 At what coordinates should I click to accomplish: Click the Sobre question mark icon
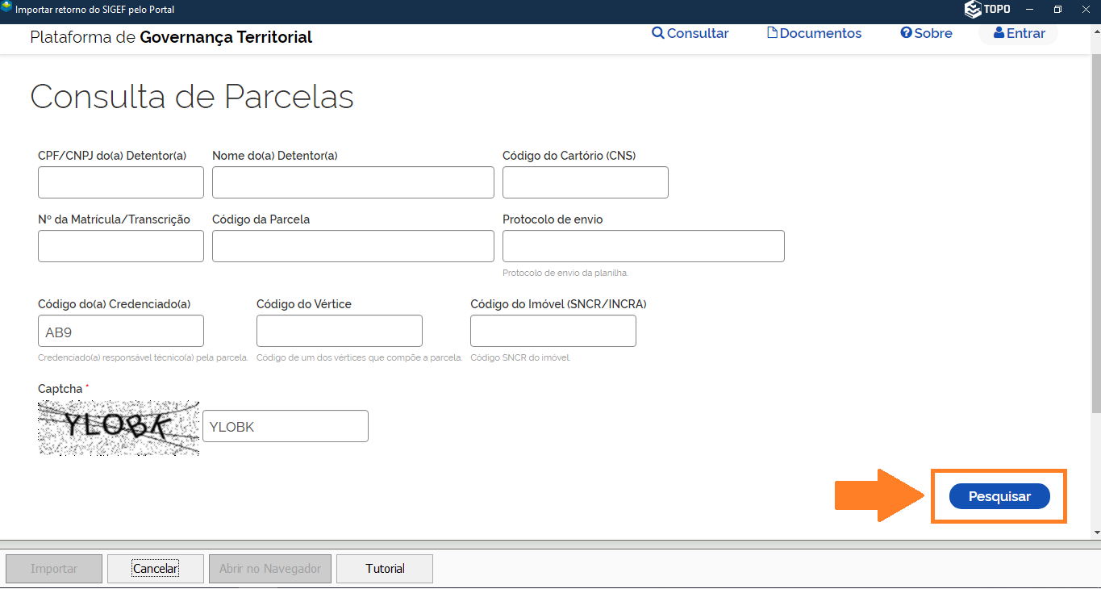tap(906, 33)
